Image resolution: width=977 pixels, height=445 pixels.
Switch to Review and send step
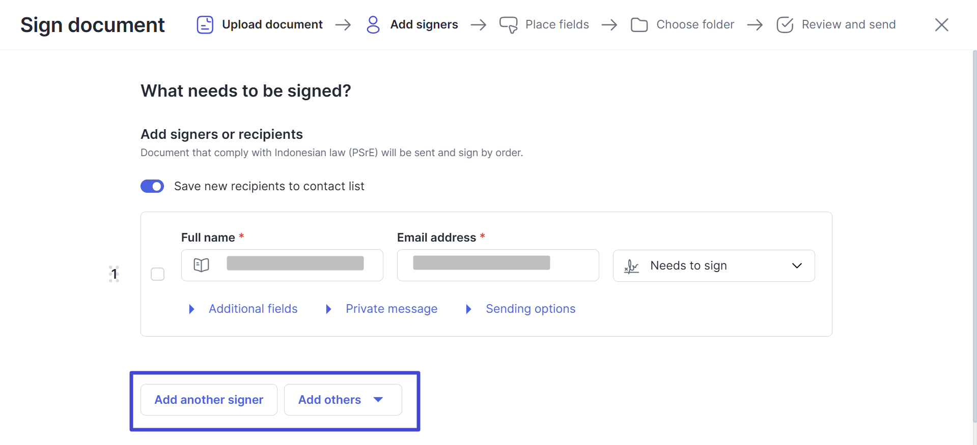[848, 24]
